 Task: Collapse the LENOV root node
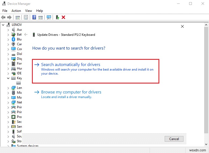[x=3, y=25]
